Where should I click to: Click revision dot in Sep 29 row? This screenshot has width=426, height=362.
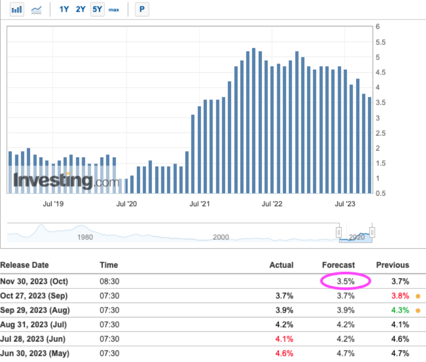pos(418,310)
